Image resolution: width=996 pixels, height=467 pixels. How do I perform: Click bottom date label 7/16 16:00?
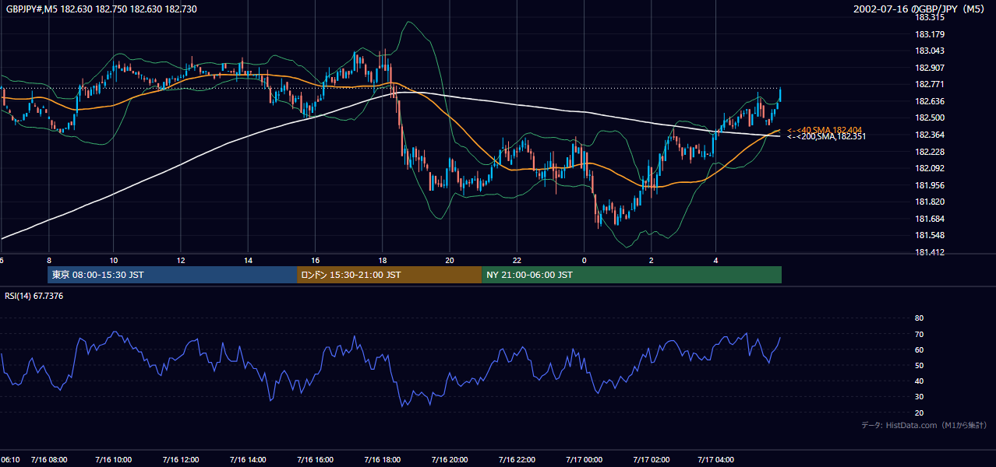(x=315, y=459)
